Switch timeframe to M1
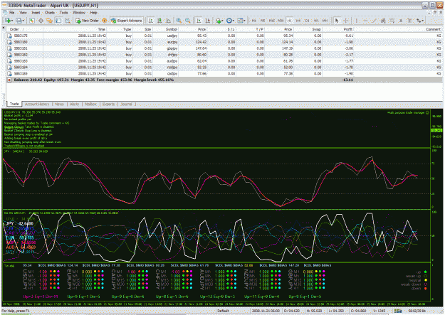This screenshot has height=315, width=445. (x=253, y=21)
